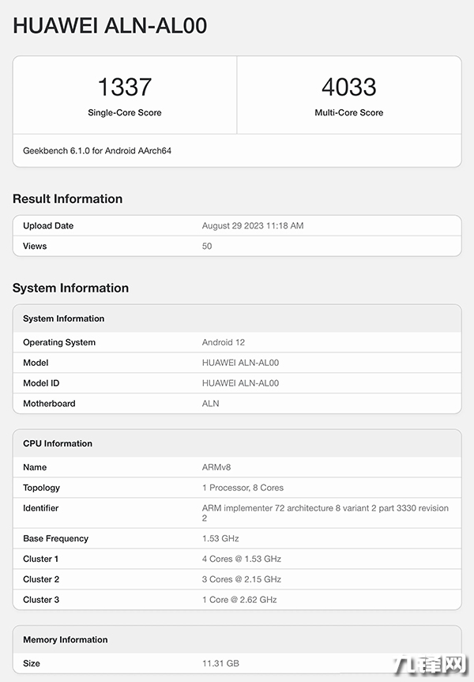The height and width of the screenshot is (682, 474).
Task: Click the Cluster 3 value 1 Core @ 2.62 GHz
Action: (241, 600)
